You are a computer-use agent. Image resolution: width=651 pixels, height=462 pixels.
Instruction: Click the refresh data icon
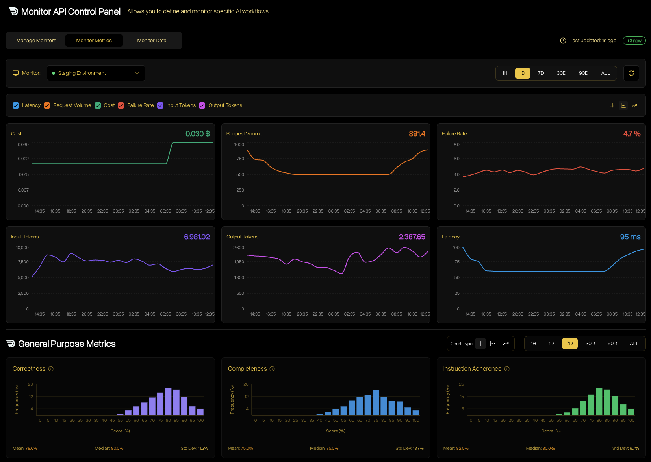(631, 73)
